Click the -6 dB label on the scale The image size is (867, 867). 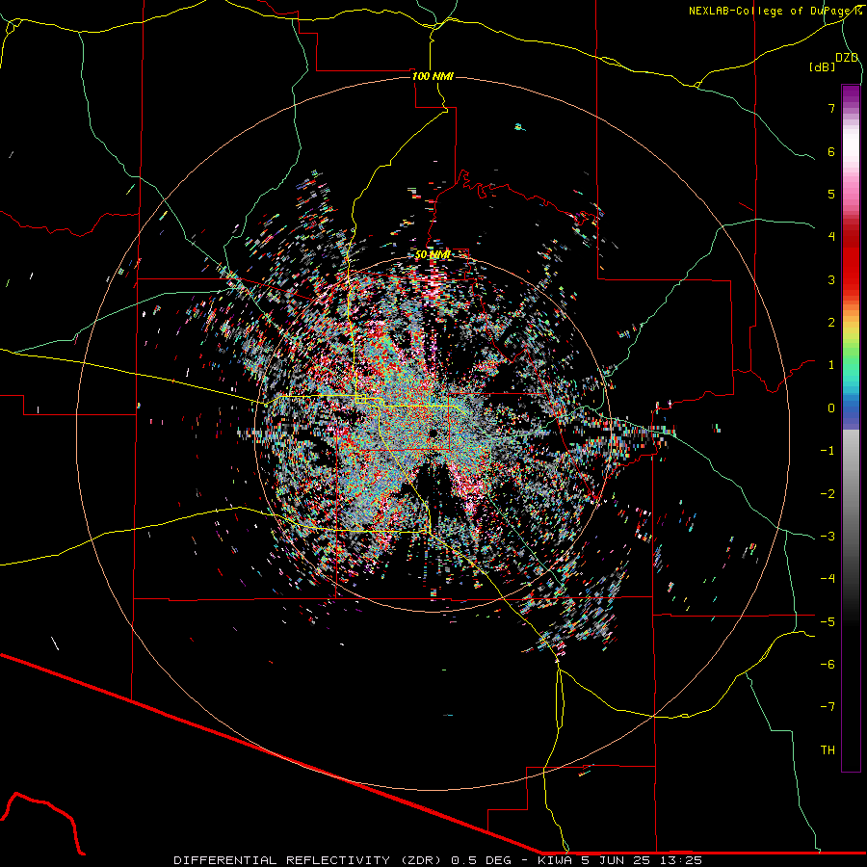pos(828,665)
